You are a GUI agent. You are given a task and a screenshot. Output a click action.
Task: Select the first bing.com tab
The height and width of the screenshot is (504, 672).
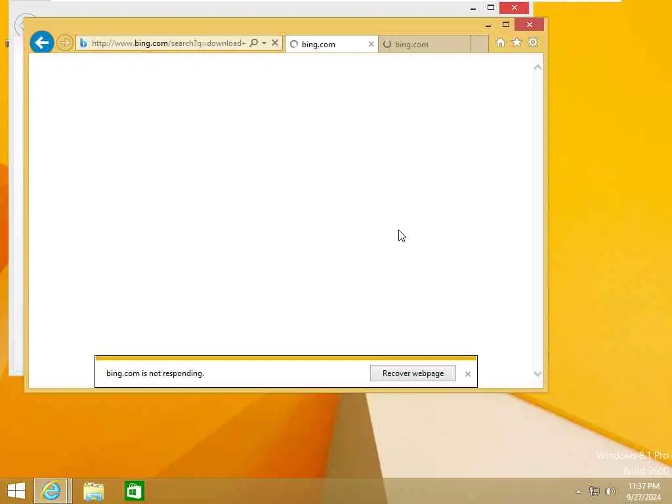(x=331, y=44)
